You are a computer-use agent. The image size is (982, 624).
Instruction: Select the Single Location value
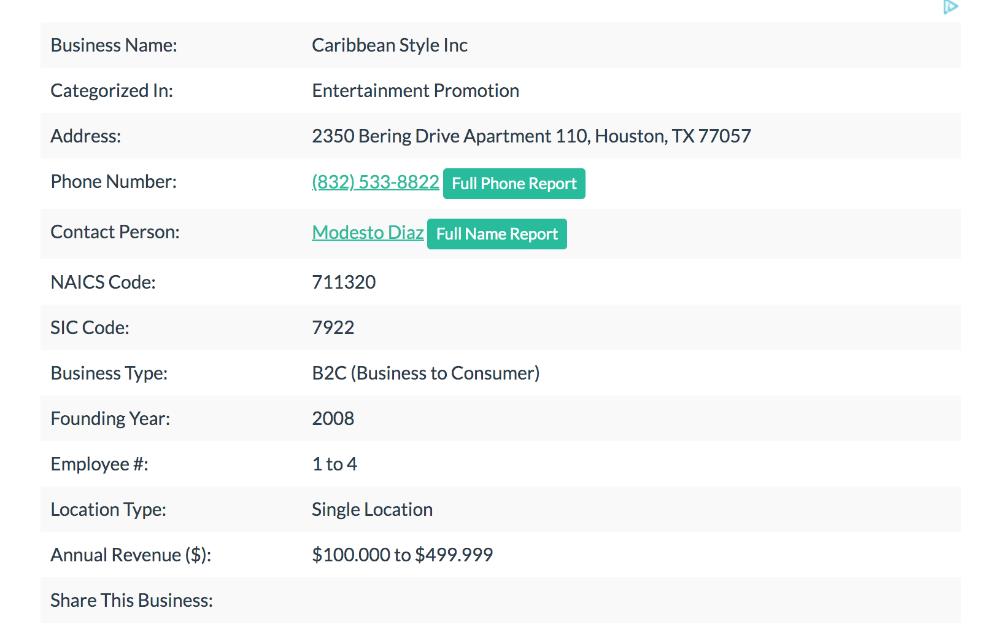[372, 510]
